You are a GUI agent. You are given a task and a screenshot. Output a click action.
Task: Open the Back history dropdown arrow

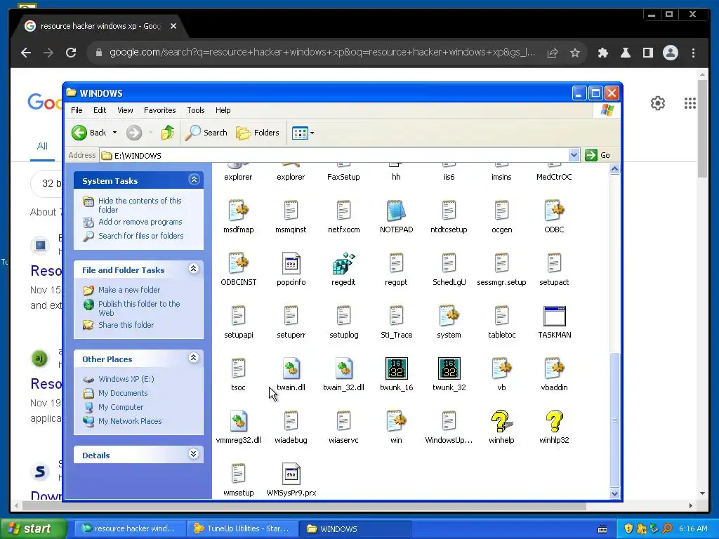click(114, 133)
